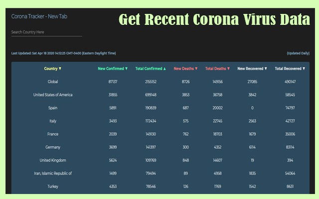Click United Kingdom total deaths value 14607
Viewport: 319px width, 199px height.
point(218,160)
